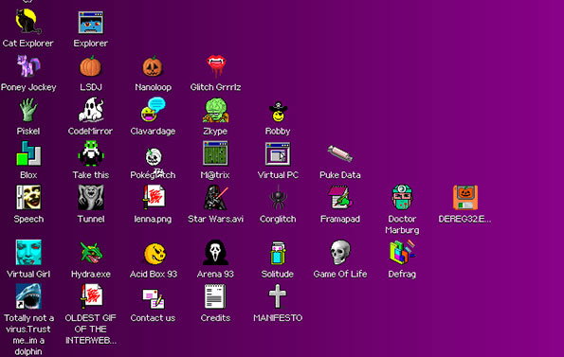Open the Speech face icon
The image size is (564, 357).
tap(28, 198)
